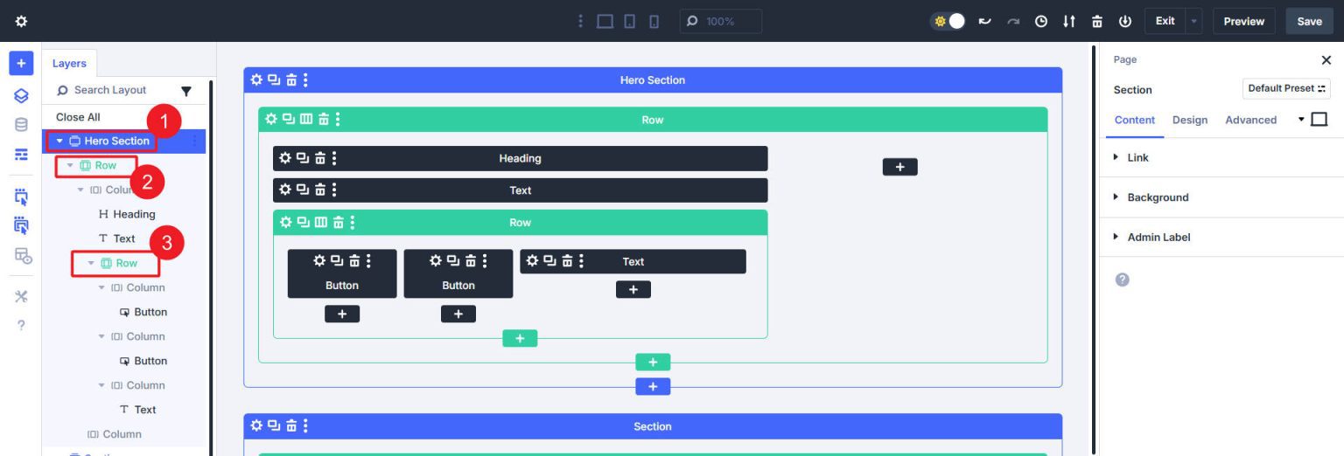Click the Page breadcrumb link

pyautogui.click(x=1125, y=59)
